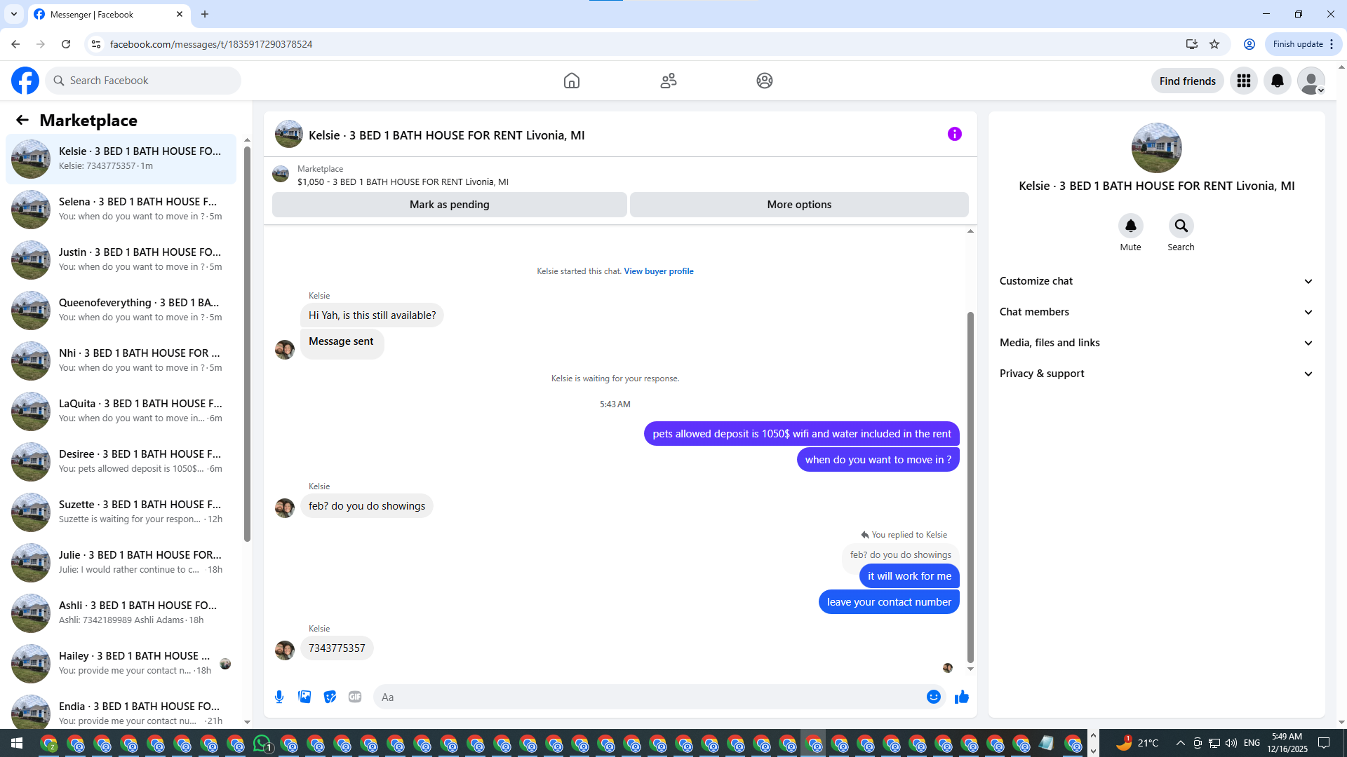Switch to the Messenger | Facebook tab
Image resolution: width=1347 pixels, height=757 pixels.
click(109, 14)
